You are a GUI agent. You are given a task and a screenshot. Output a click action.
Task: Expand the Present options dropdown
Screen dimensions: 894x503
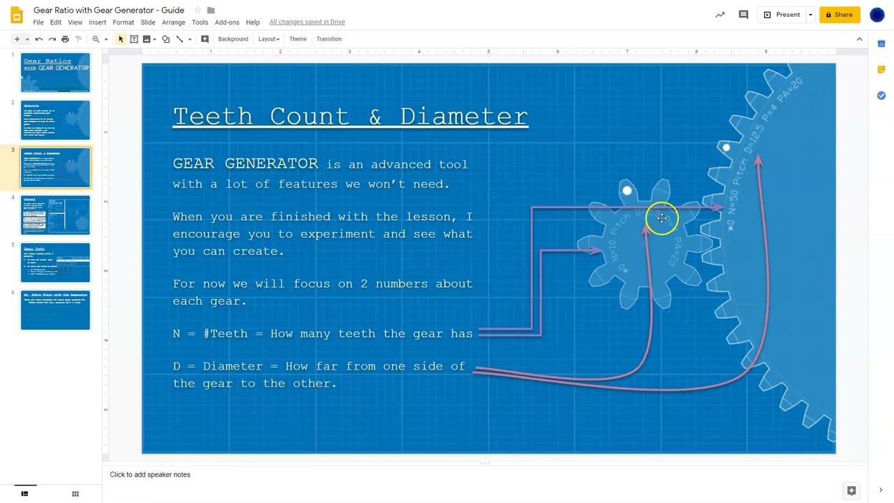click(x=810, y=15)
